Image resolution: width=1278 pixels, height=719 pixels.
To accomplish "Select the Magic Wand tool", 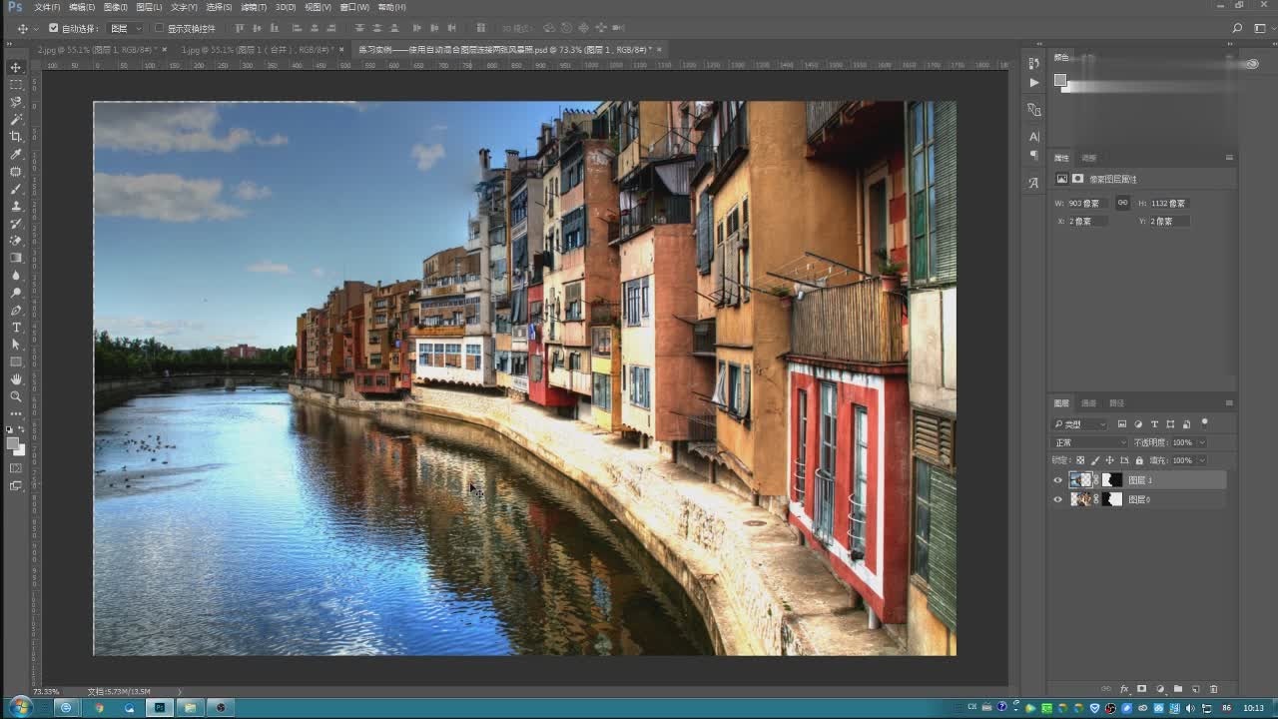I will pyautogui.click(x=16, y=119).
